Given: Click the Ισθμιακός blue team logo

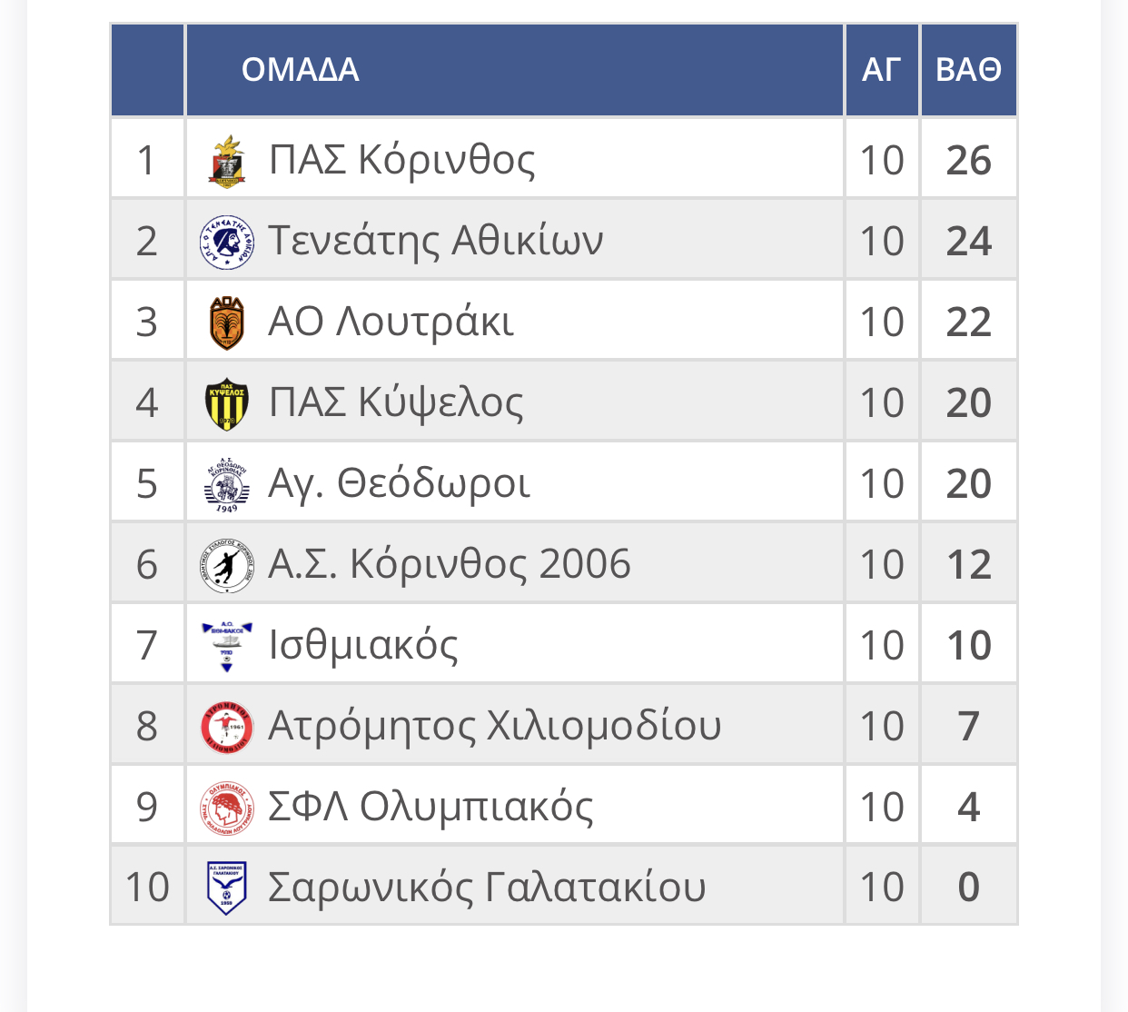Looking at the screenshot, I should [x=227, y=646].
